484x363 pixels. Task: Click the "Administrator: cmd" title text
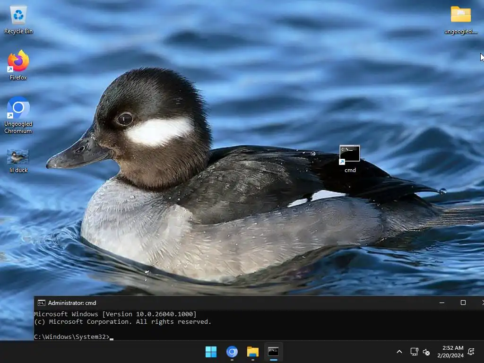(72, 303)
